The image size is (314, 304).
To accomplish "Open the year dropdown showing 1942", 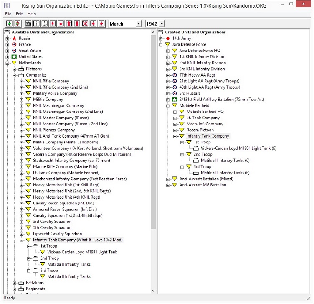I will (162, 24).
